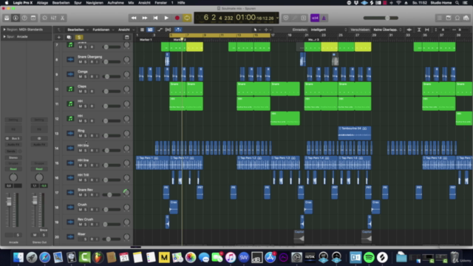Start playback with the Play button

(166, 18)
